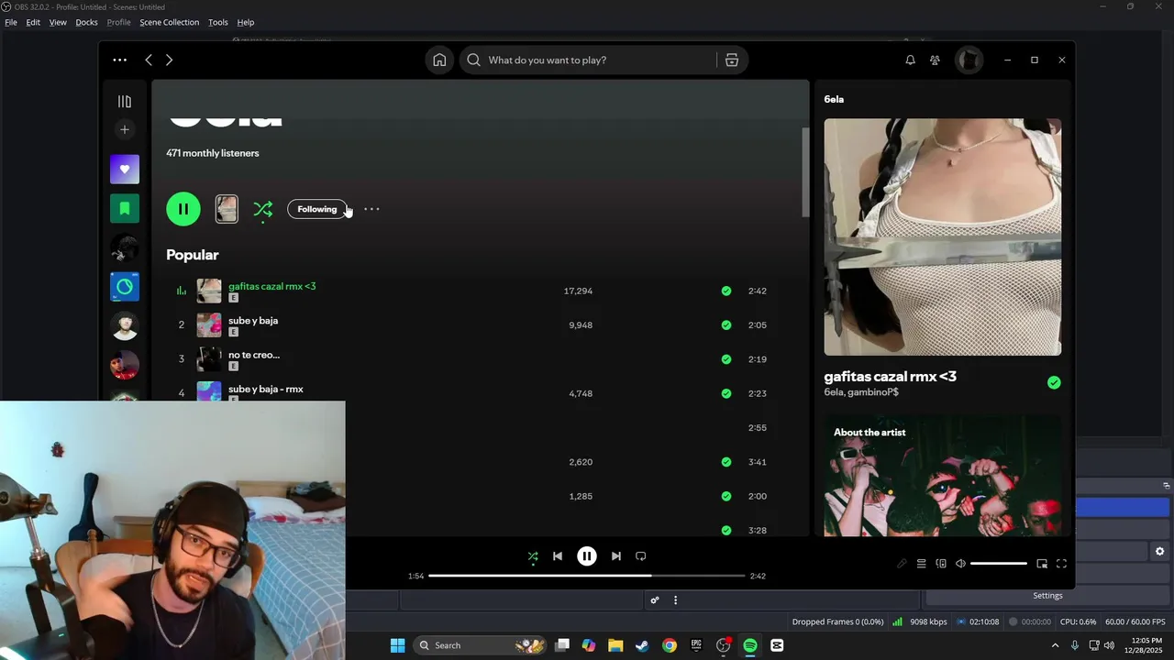Image resolution: width=1174 pixels, height=660 pixels.
Task: Go forward using the Spotify right arrow
Action: pos(169,60)
